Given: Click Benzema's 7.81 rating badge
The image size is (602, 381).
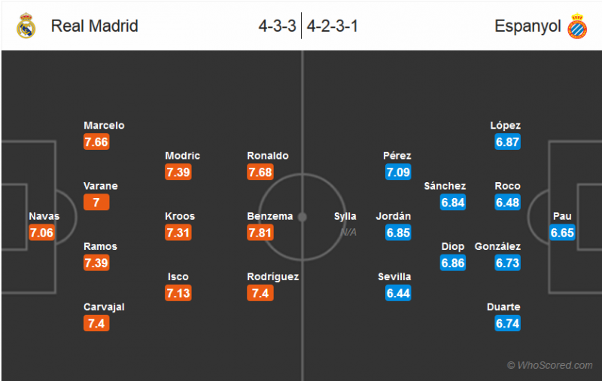Looking at the screenshot, I should coord(260,233).
